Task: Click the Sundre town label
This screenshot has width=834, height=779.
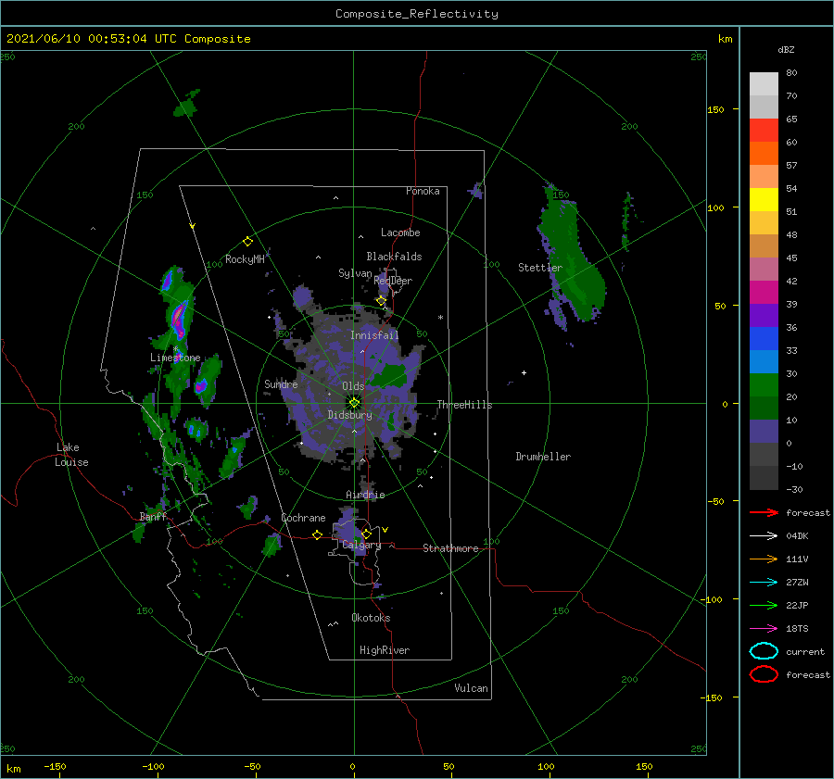Action: [281, 383]
